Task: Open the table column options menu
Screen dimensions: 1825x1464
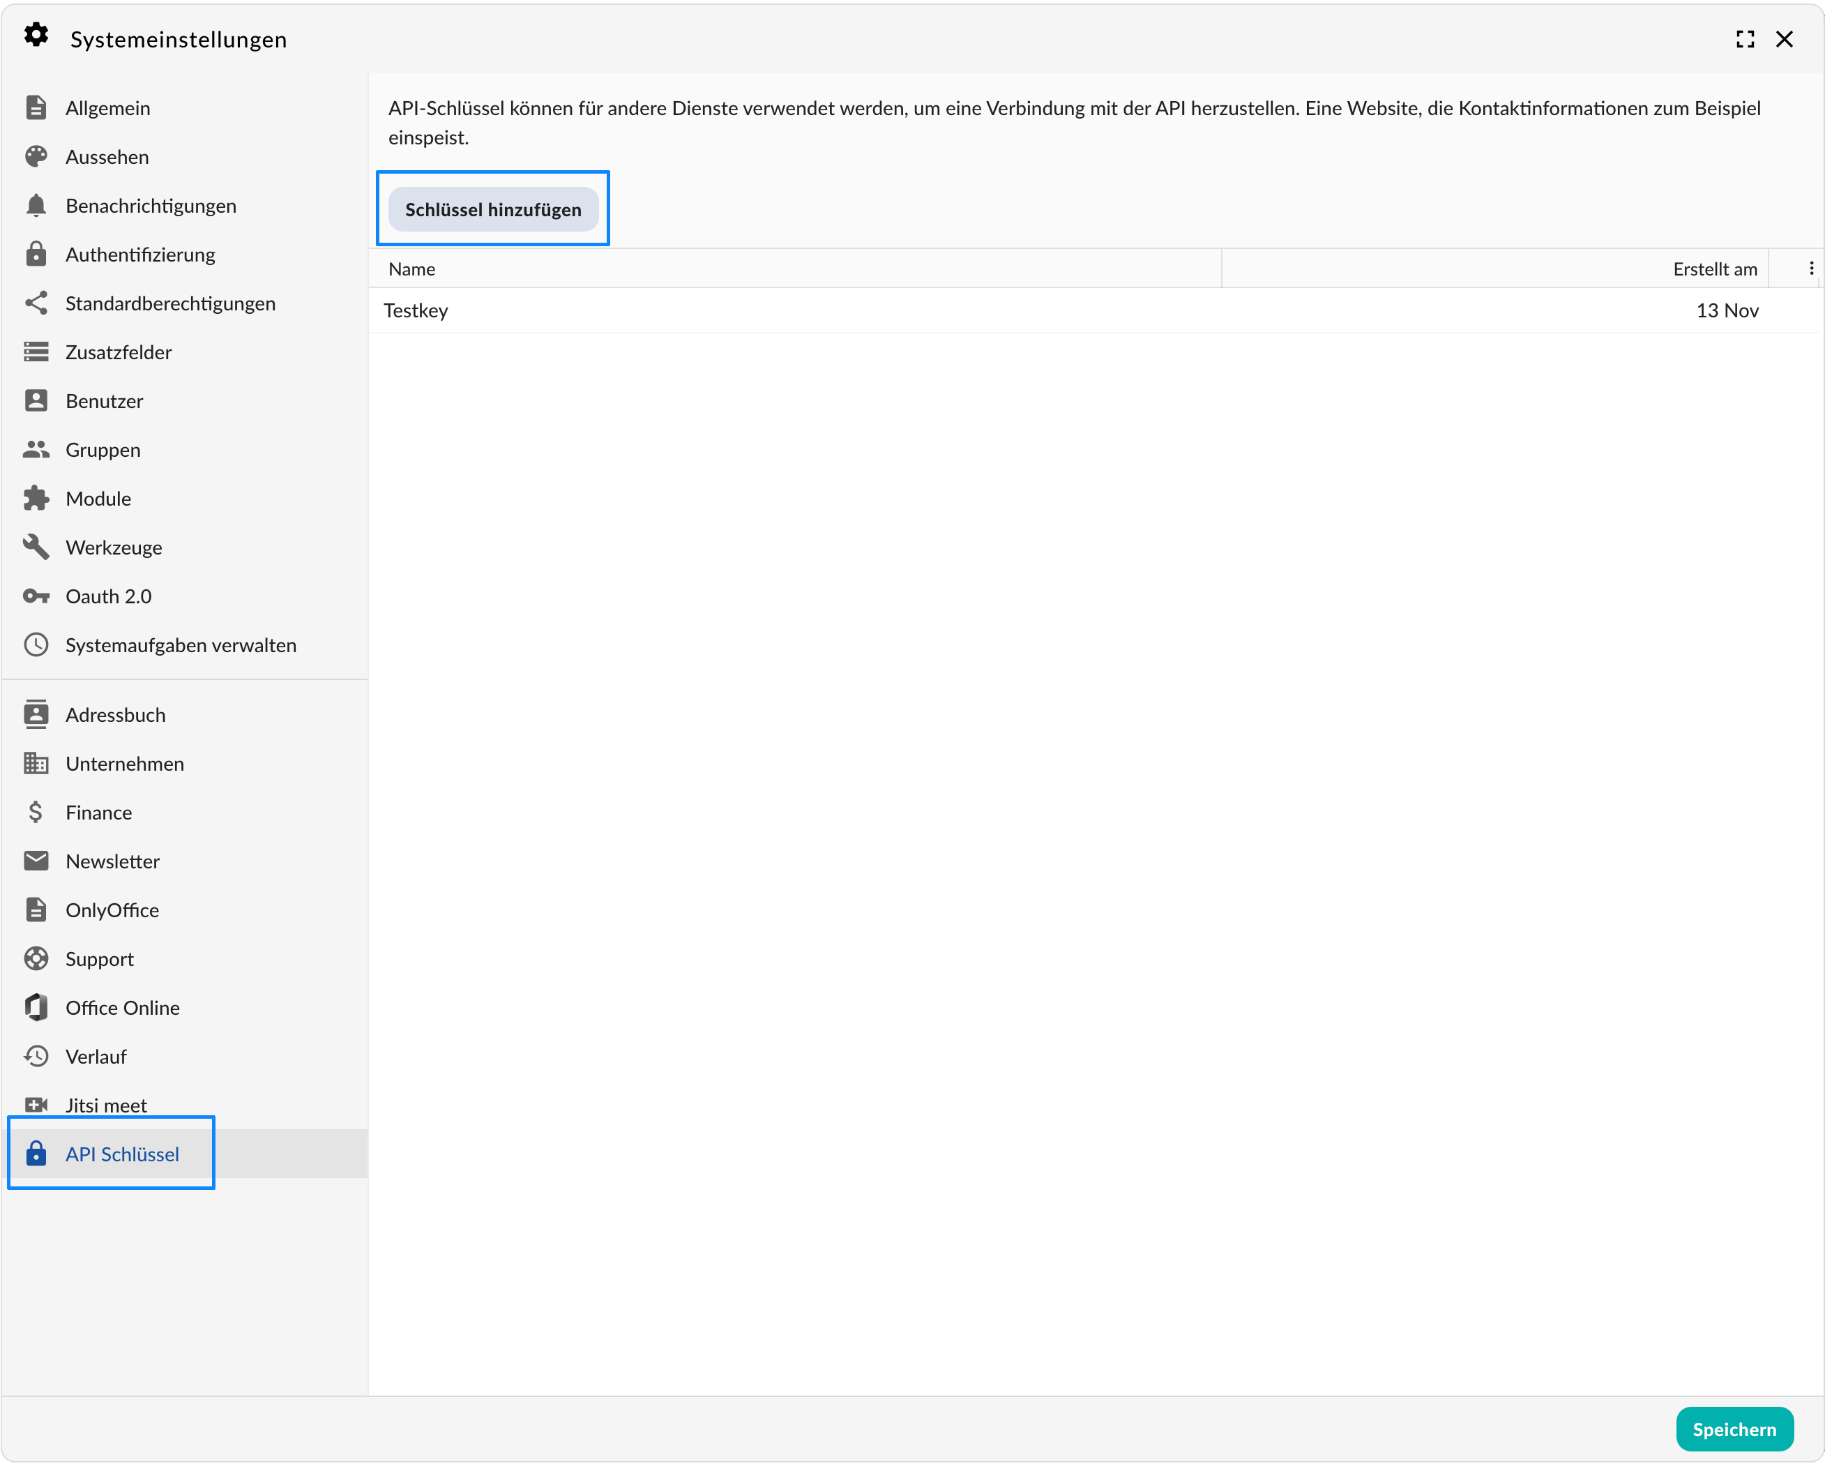Action: tap(1810, 269)
